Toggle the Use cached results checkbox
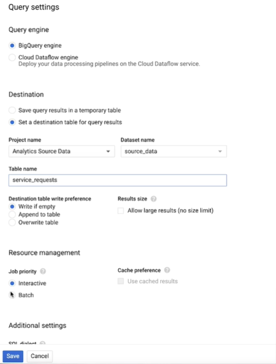 pyautogui.click(x=121, y=281)
